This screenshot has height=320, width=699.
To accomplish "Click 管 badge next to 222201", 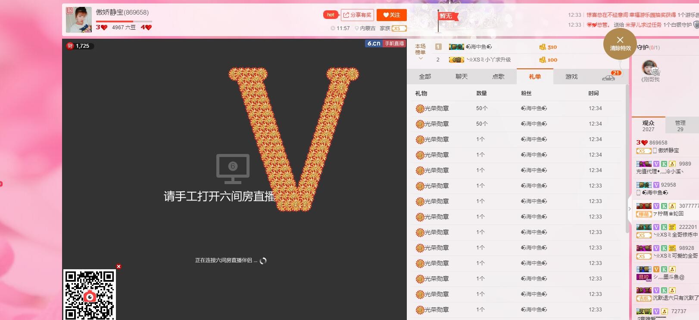I will point(672,227).
